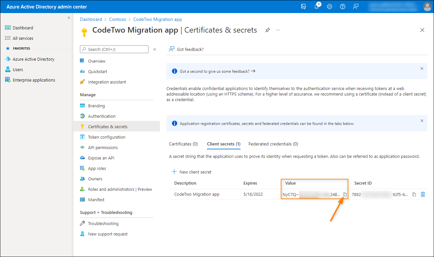Open the Federated credentials tab
The image size is (434, 257).
click(273, 144)
